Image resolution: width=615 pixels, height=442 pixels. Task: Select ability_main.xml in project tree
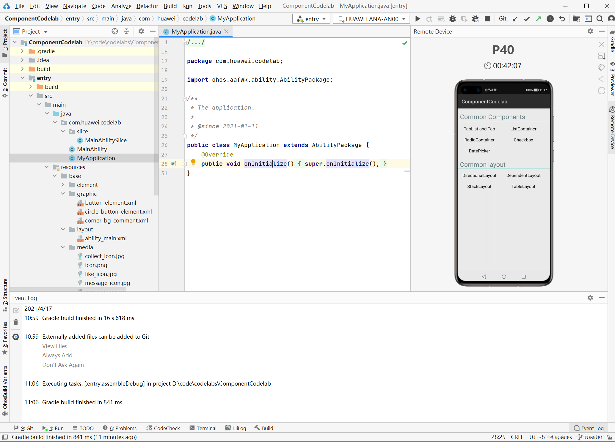pos(106,238)
